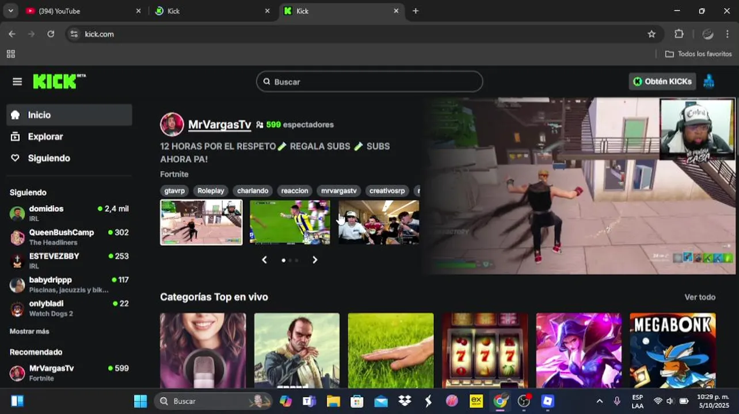Click Ver todo for top categories

700,297
